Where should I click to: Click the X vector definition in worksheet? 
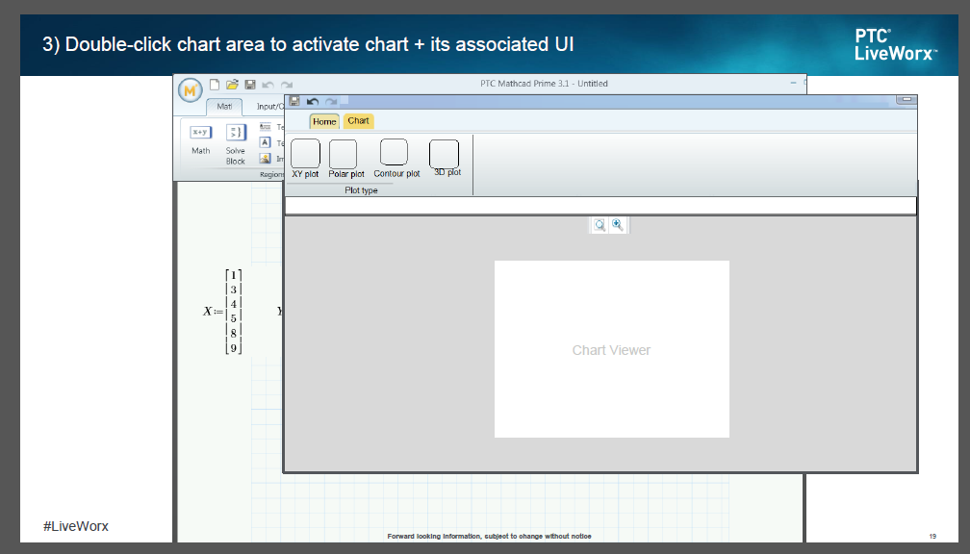222,312
